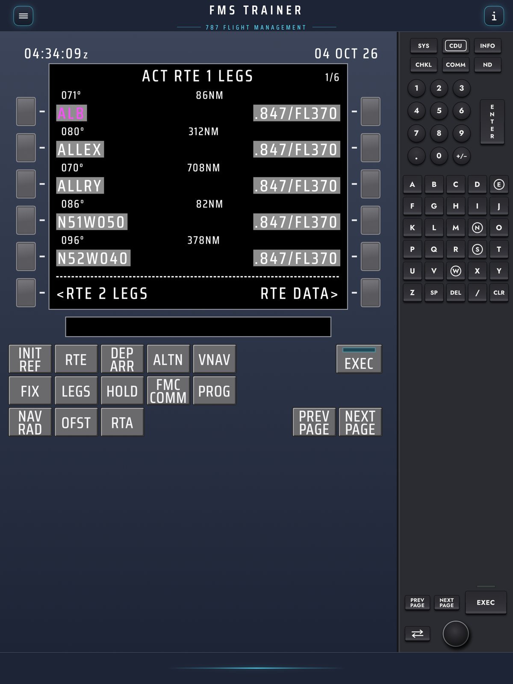Click left line select key beside N52W040
Image resolution: width=513 pixels, height=684 pixels.
(26, 256)
